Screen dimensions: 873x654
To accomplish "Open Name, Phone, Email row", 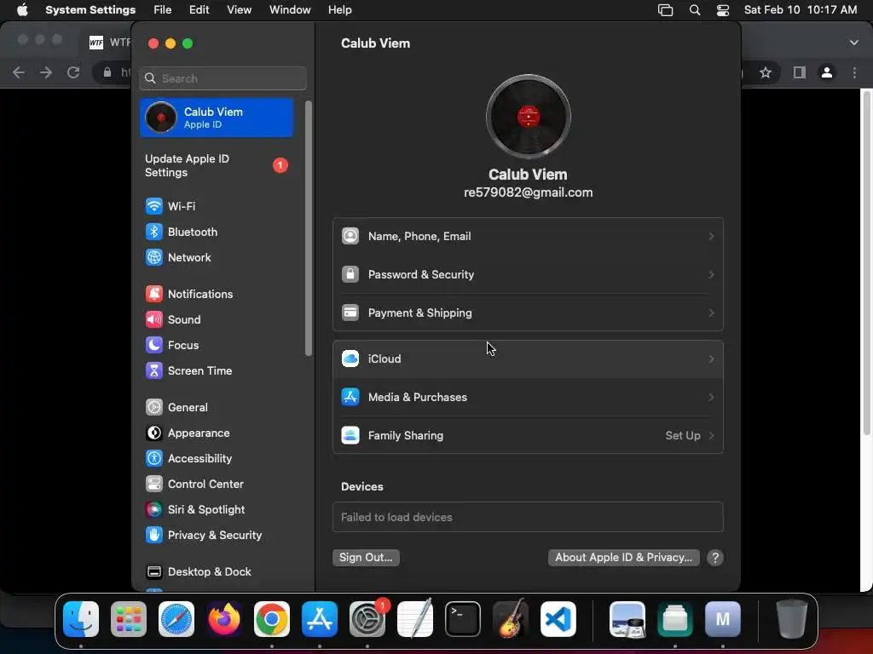I will tap(528, 237).
